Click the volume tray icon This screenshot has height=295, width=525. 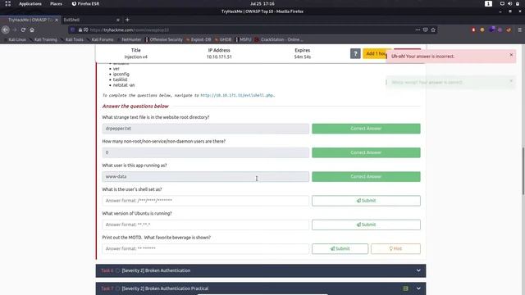(509, 3)
